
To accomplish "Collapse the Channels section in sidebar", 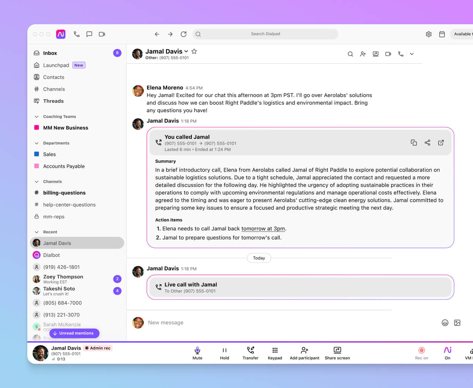I will [x=36, y=181].
